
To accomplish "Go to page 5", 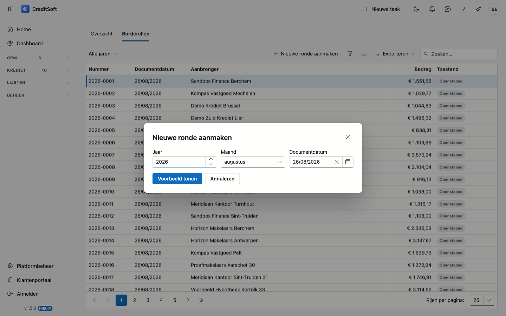I will click(175, 300).
